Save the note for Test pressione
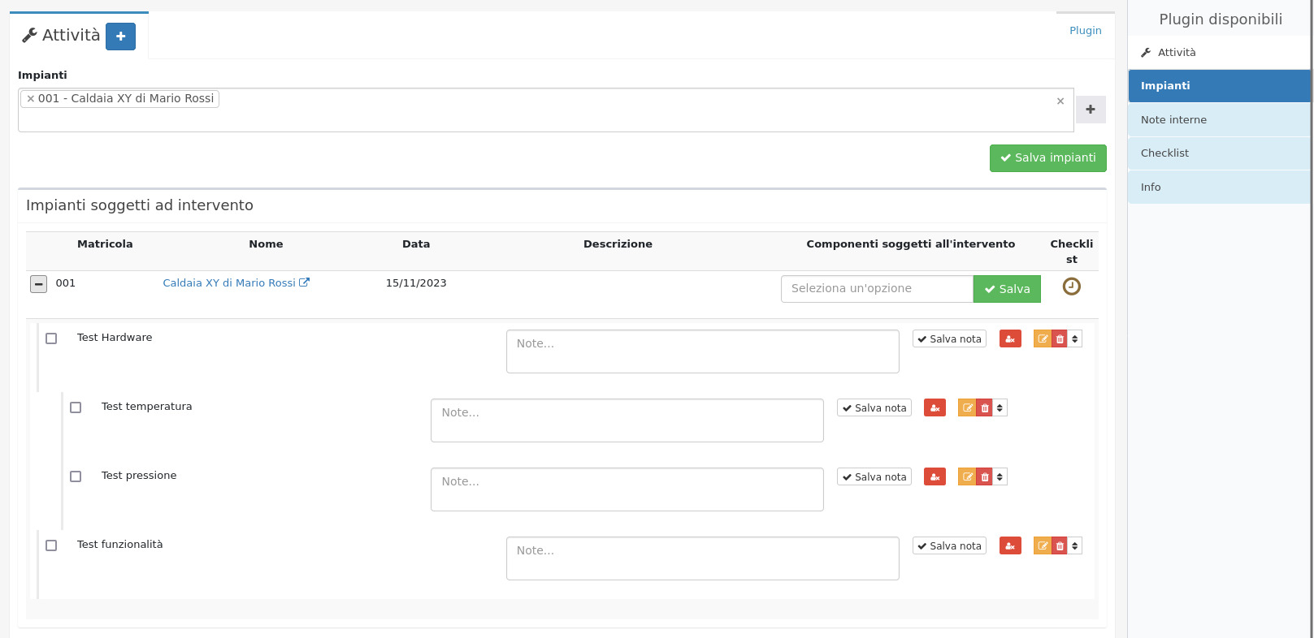Screen dimensions: 1314x638 [x=874, y=477]
